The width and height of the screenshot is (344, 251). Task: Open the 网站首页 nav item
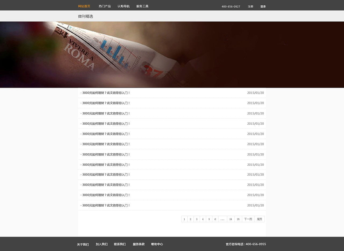coord(84,6)
